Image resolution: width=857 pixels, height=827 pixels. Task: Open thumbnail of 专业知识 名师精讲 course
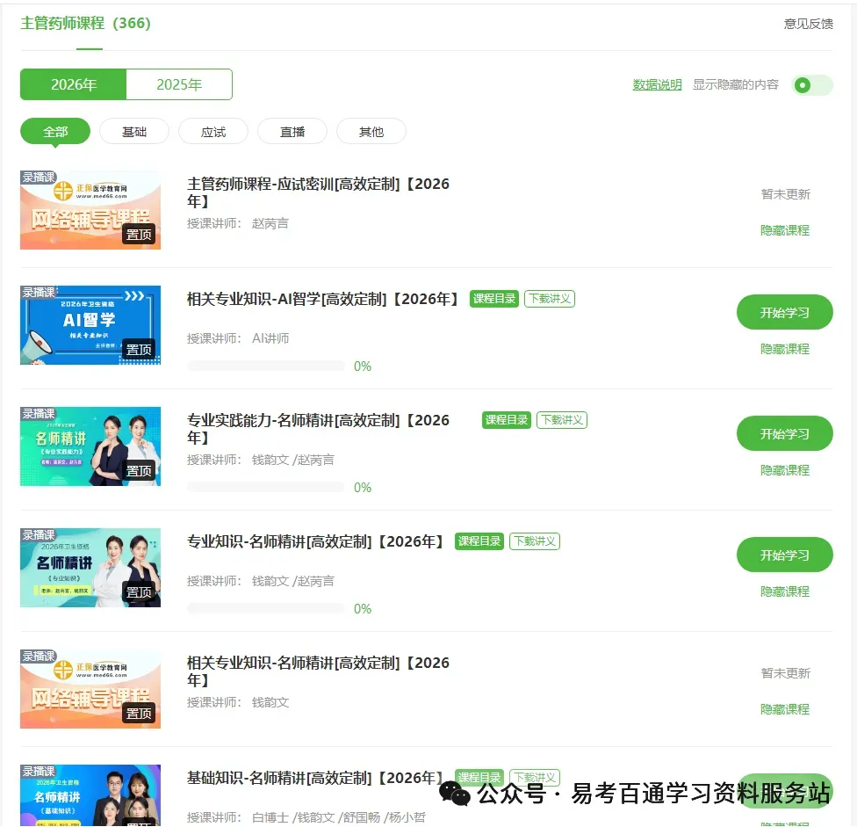click(x=90, y=568)
